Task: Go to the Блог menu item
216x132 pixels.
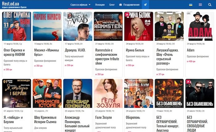Action: tap(112, 5)
